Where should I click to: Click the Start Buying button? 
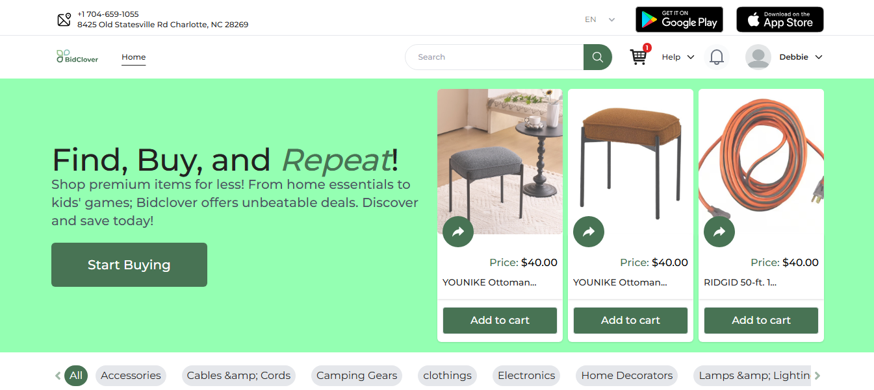tap(129, 265)
